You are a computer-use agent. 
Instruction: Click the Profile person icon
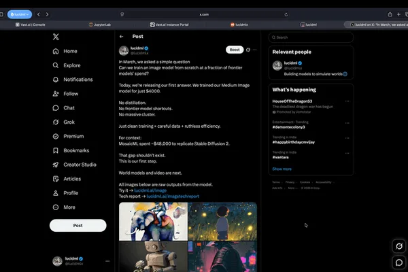(x=56, y=193)
